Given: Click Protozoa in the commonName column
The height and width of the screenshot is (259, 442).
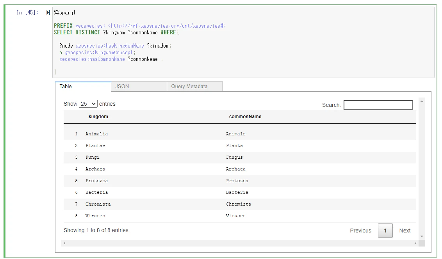Looking at the screenshot, I should 237,181.
